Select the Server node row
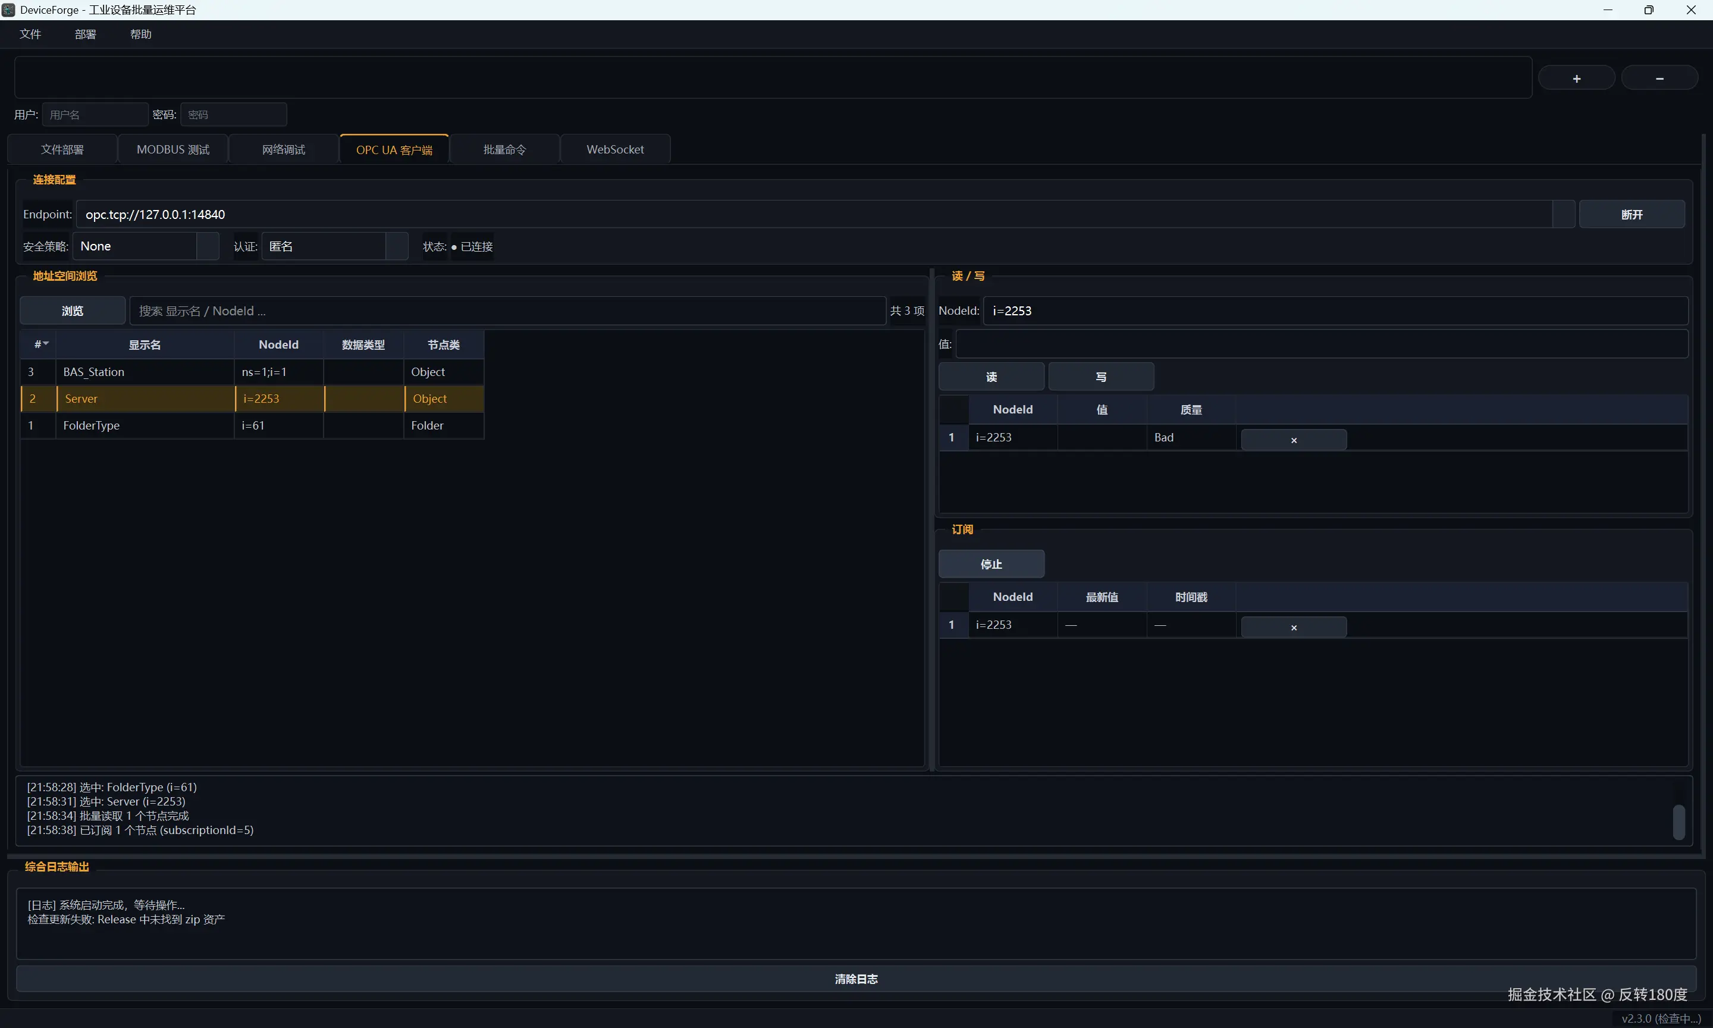1713x1028 pixels. tap(252, 399)
